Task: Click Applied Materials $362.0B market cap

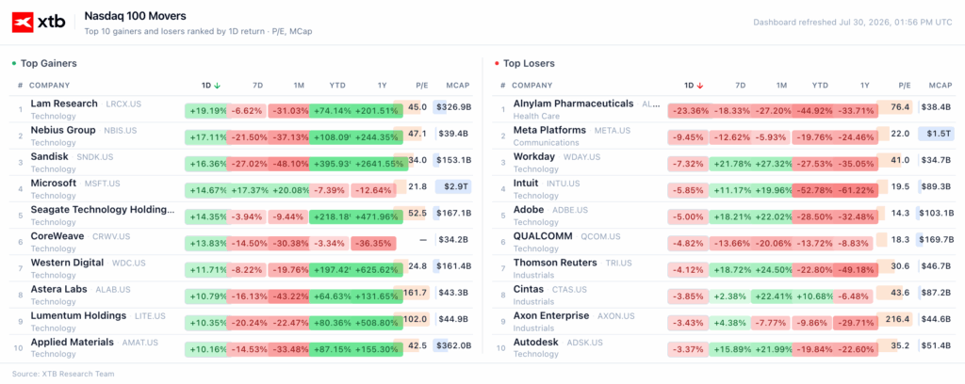Action: pyautogui.click(x=453, y=344)
